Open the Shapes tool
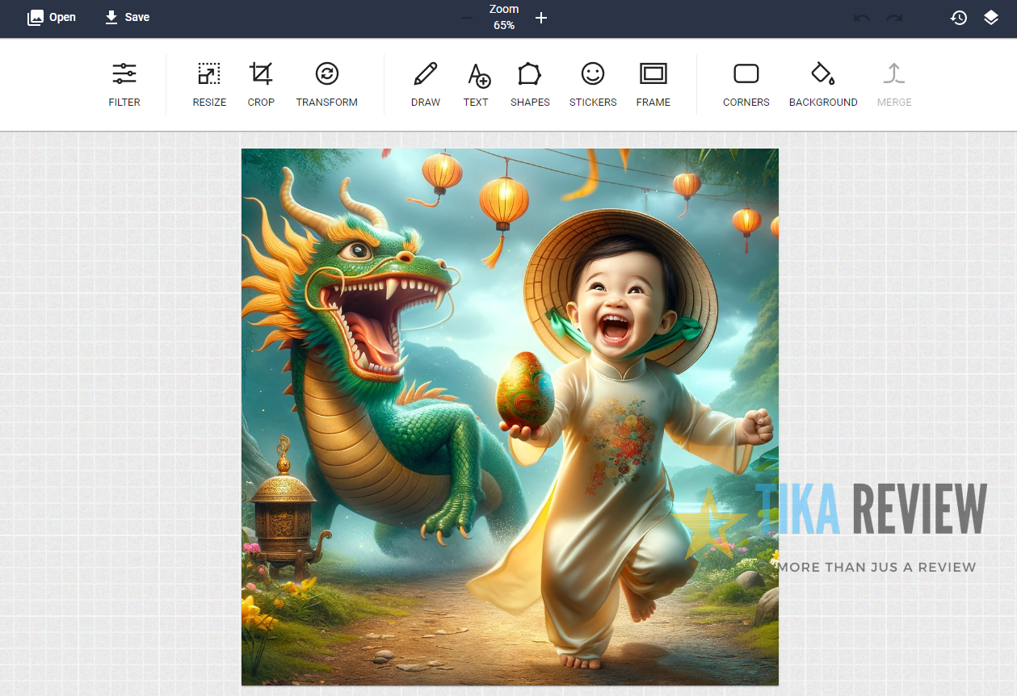1017x696 pixels. pyautogui.click(x=530, y=85)
